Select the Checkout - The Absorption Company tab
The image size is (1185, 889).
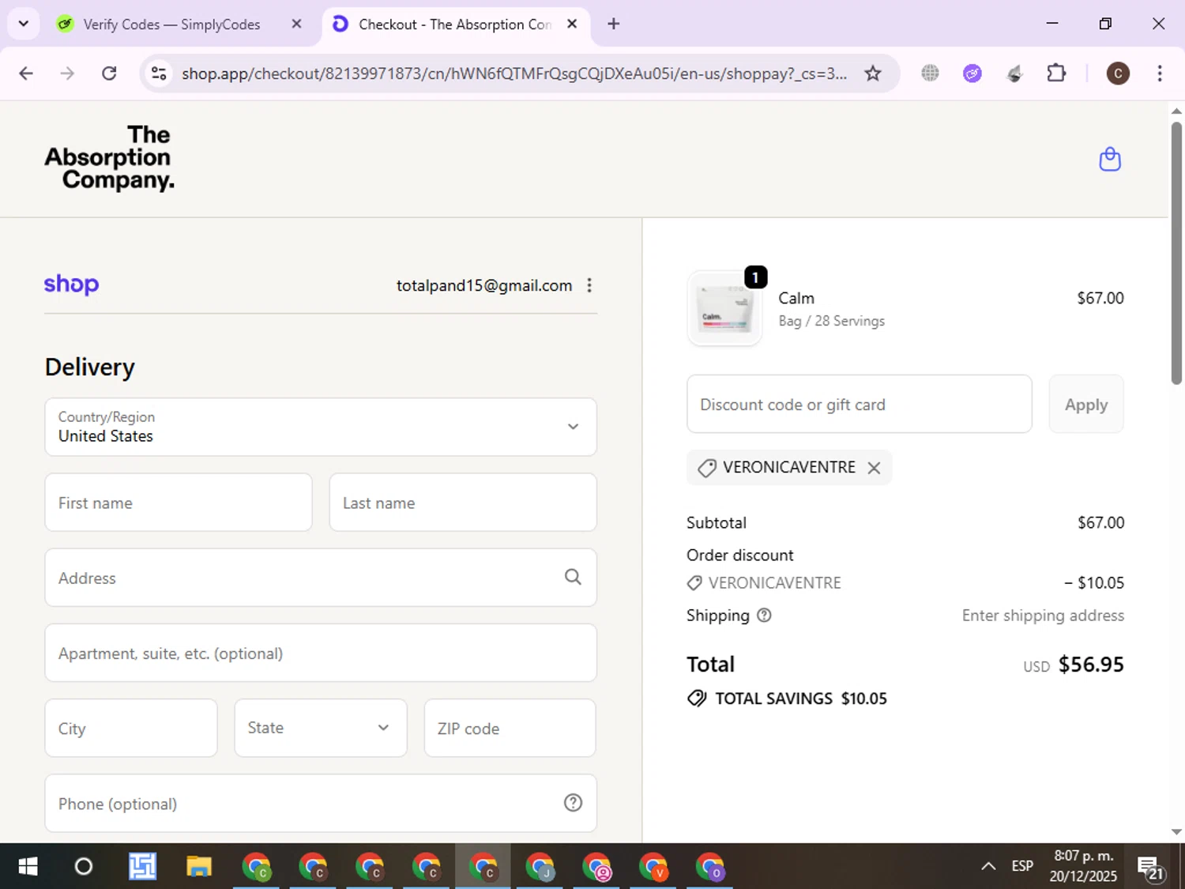(x=455, y=24)
